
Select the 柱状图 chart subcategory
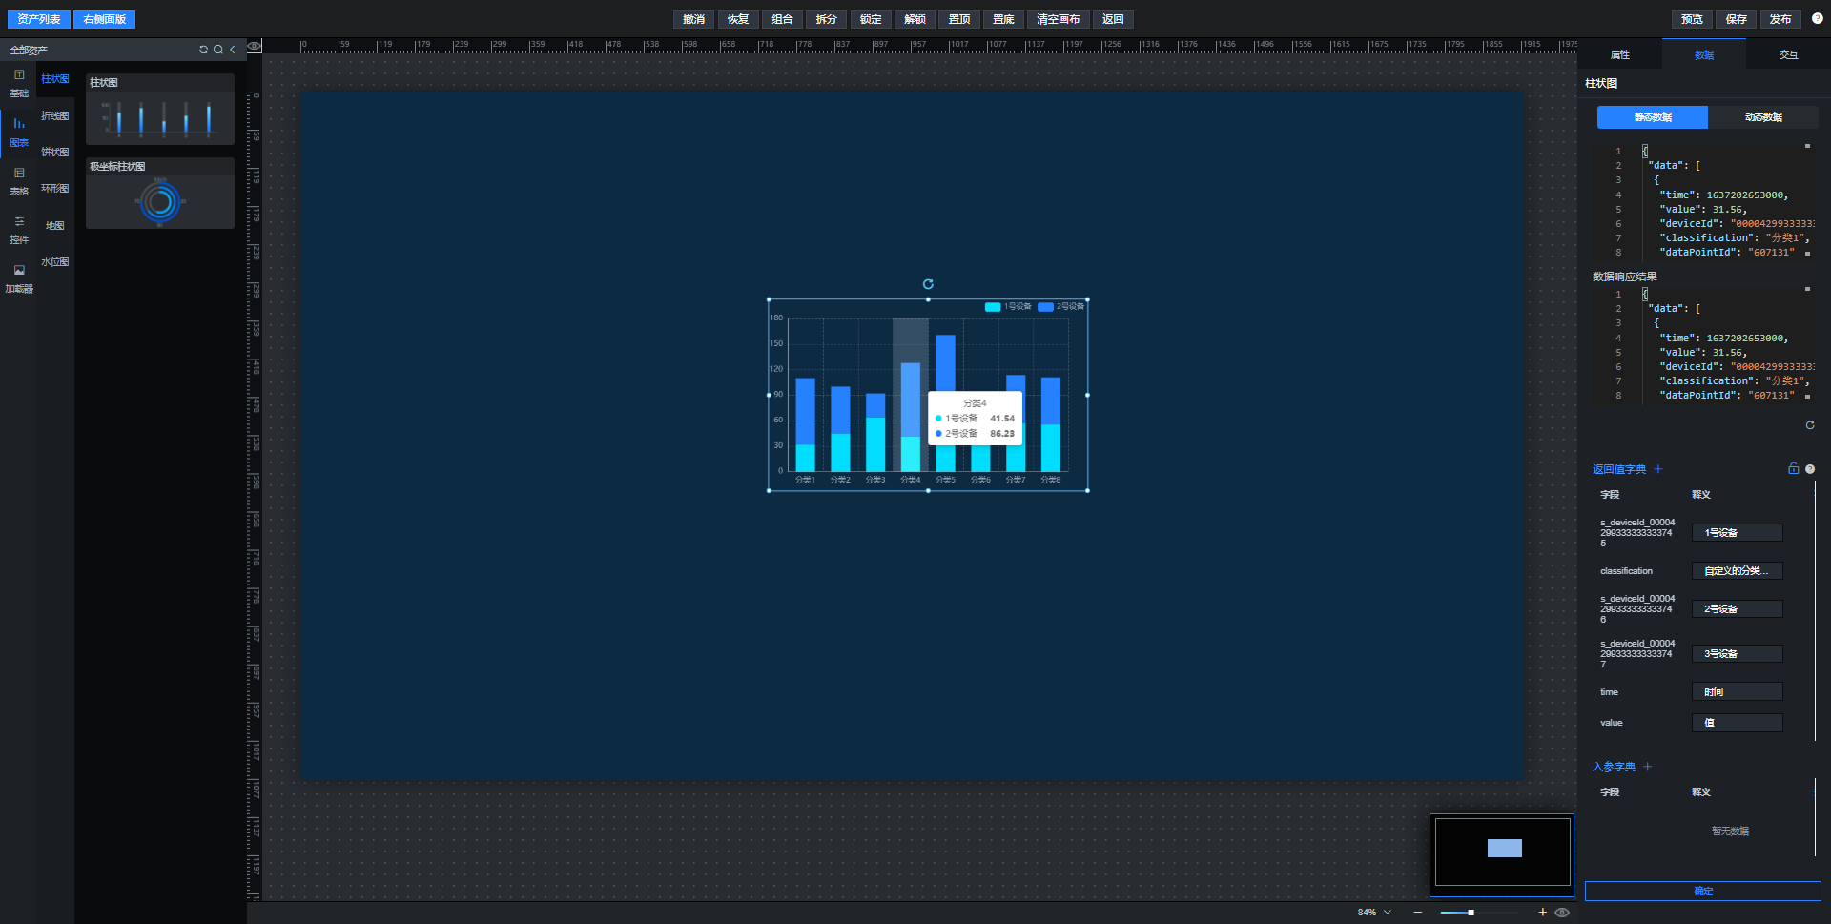coord(55,79)
